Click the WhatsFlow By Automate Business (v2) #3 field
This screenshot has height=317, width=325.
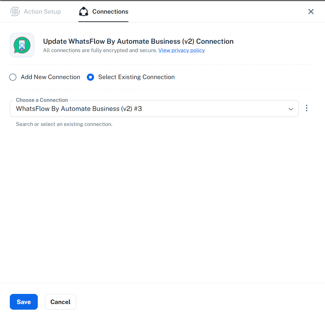coord(154,108)
